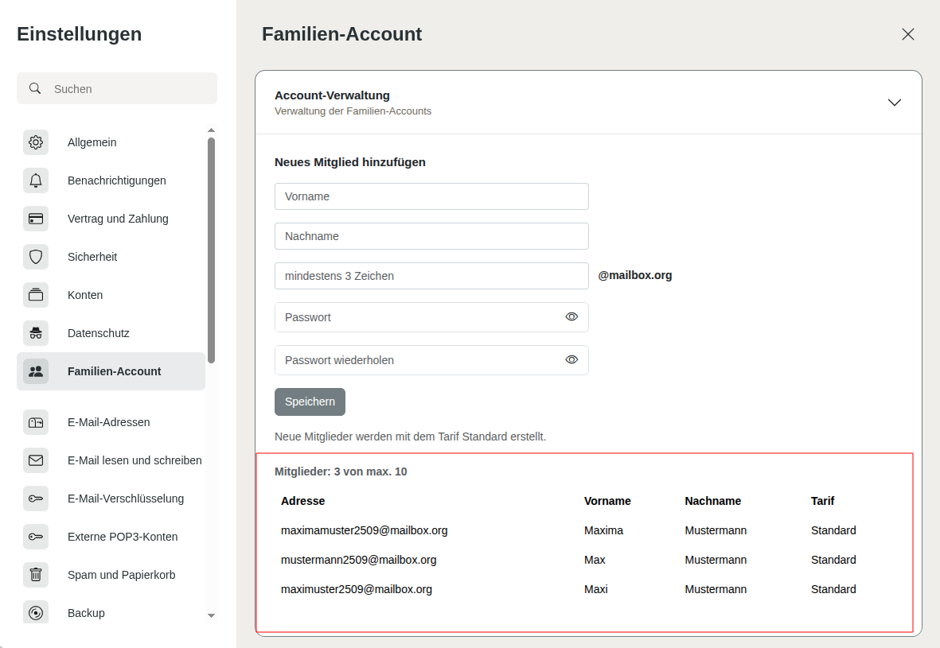Click the shield icon for Sicherheit
Screen dimensions: 940x648
[36, 257]
